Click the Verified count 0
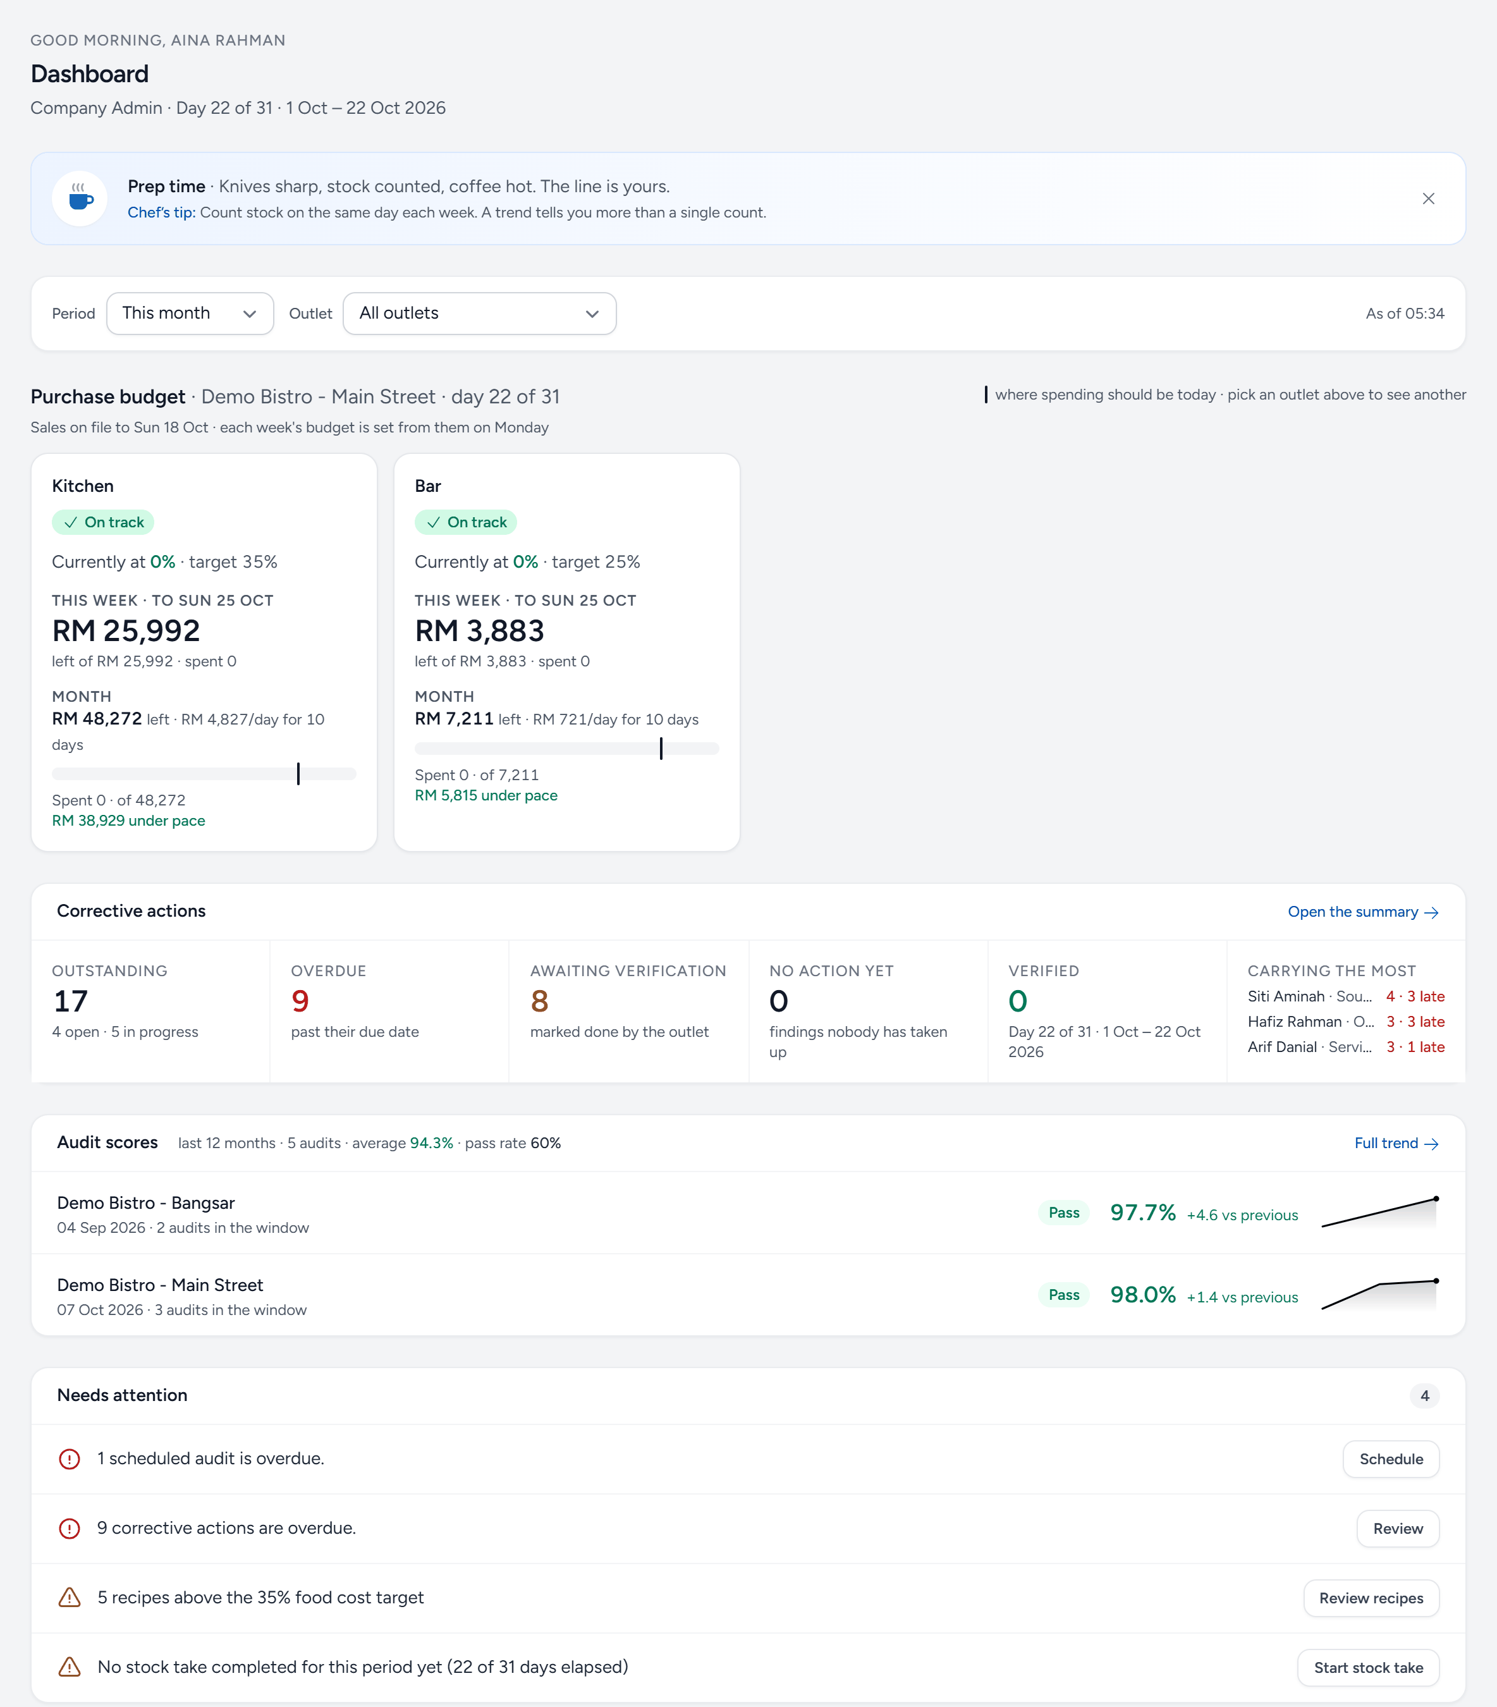The height and width of the screenshot is (1707, 1497). point(1018,1000)
